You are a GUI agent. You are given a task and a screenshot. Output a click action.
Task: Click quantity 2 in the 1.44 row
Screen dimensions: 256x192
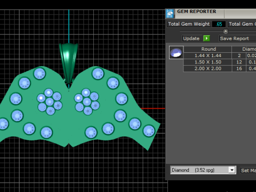point(239,55)
